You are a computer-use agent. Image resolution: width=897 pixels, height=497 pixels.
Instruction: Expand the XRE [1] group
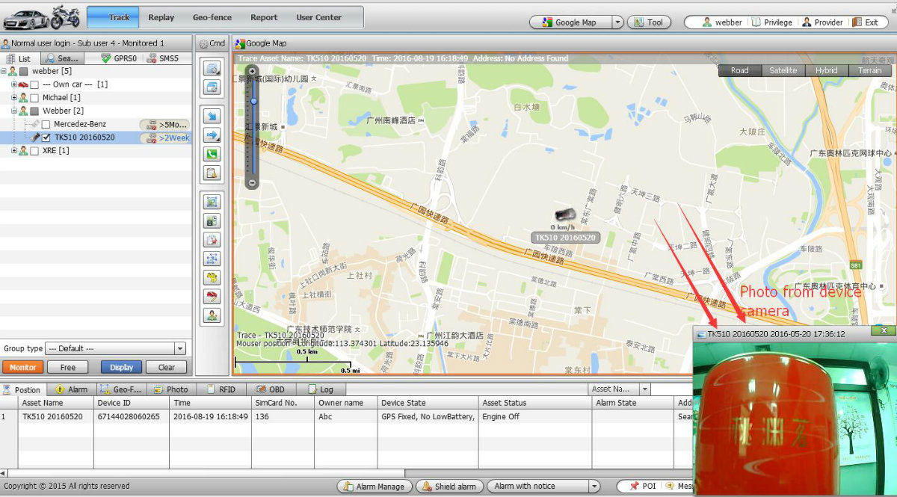(13, 151)
